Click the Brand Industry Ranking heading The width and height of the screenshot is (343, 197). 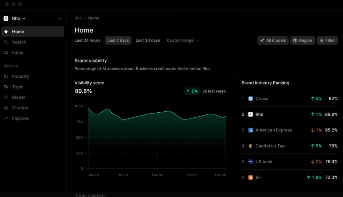(x=265, y=83)
